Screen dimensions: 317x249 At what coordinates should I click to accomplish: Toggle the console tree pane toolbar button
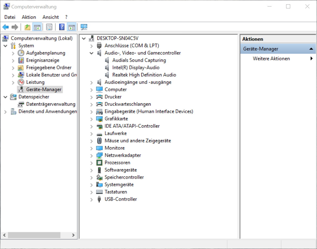37,27
